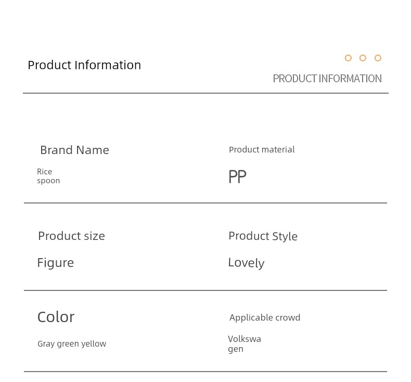Image resolution: width=411 pixels, height=382 pixels.
Task: Select the Applicable crowd label
Action: coord(265,318)
